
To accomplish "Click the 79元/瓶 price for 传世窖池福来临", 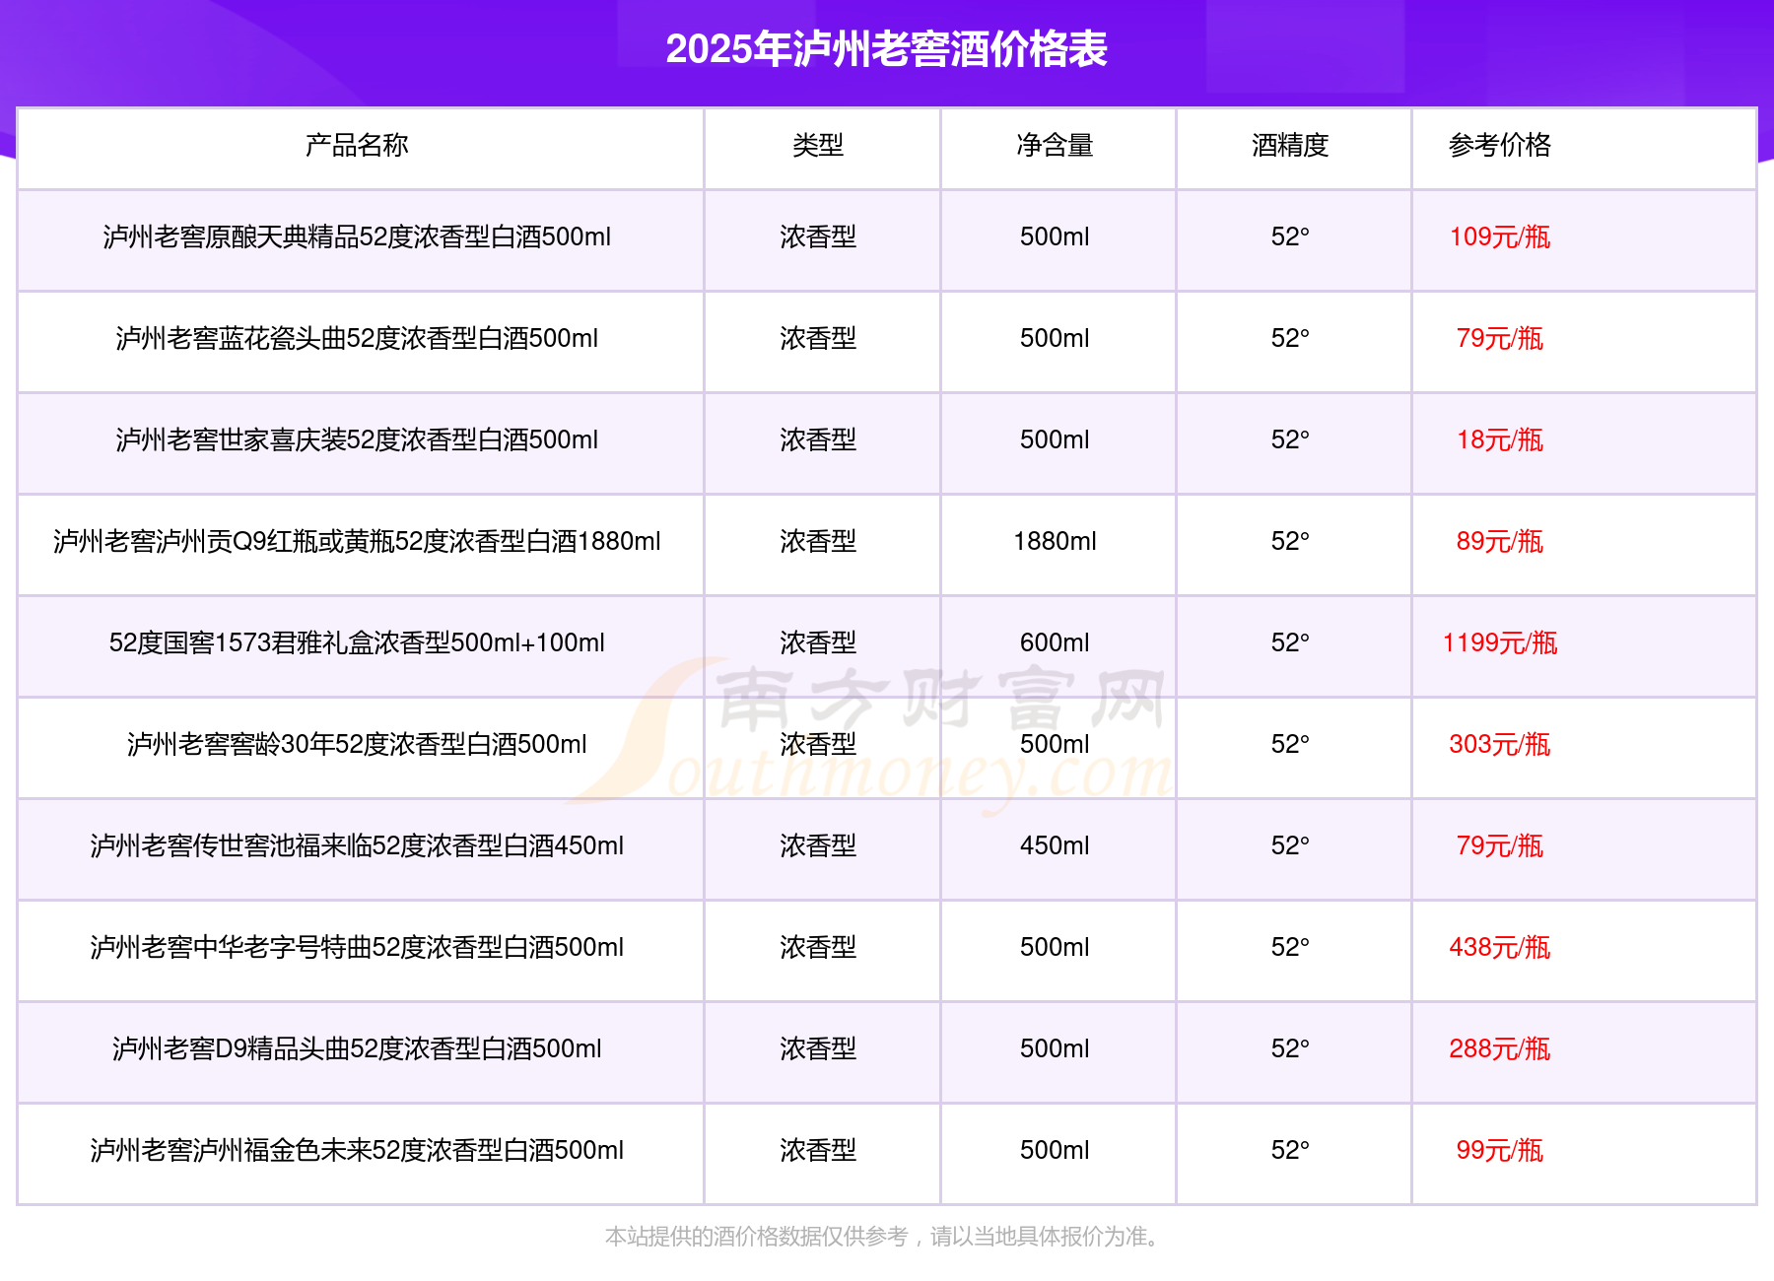I will pos(1499,845).
